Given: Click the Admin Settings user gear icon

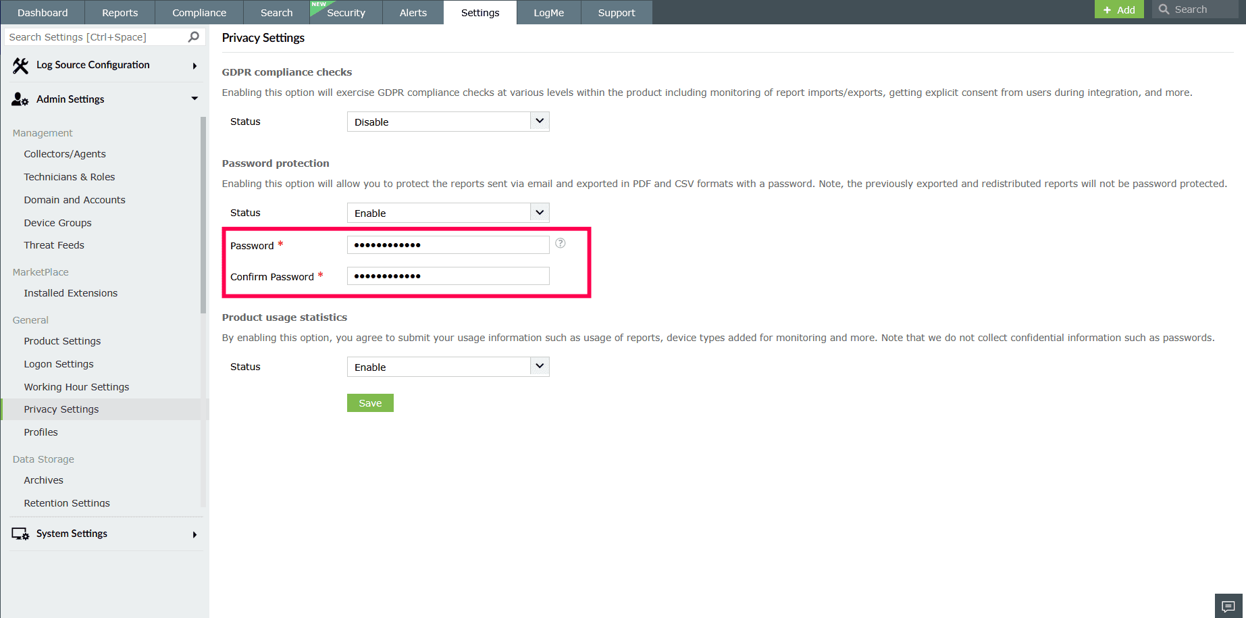Looking at the screenshot, I should (x=18, y=99).
